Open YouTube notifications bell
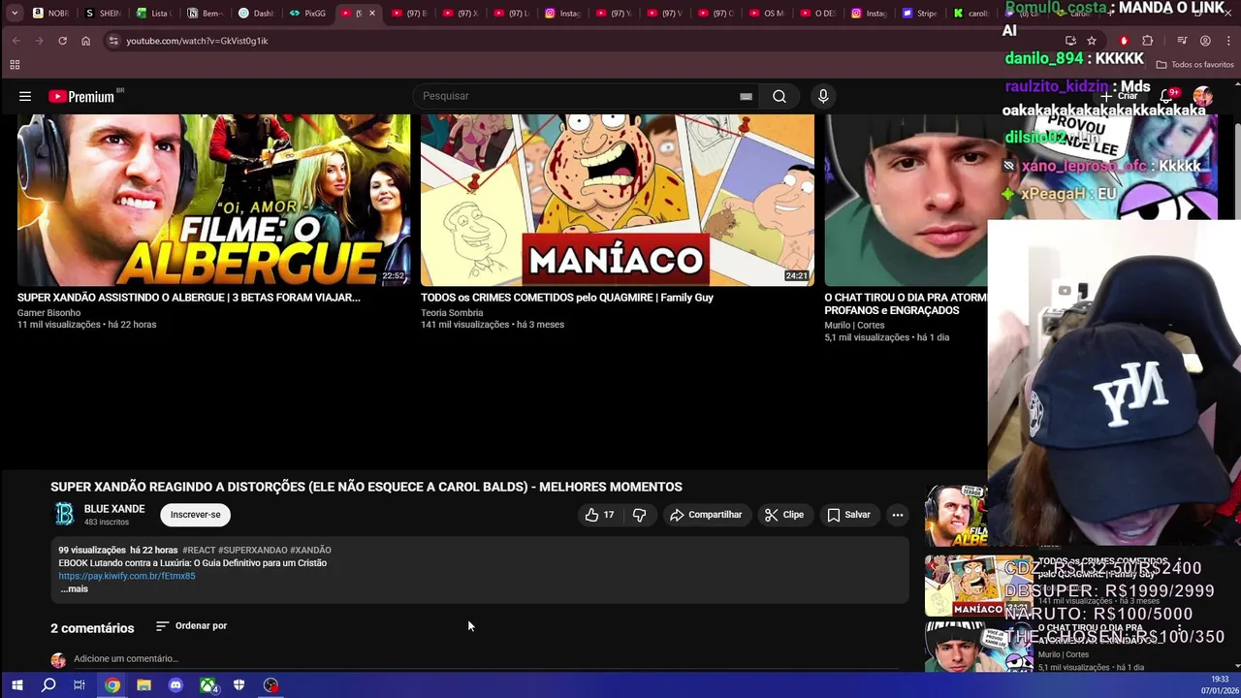This screenshot has height=698, width=1241. coord(1168,96)
